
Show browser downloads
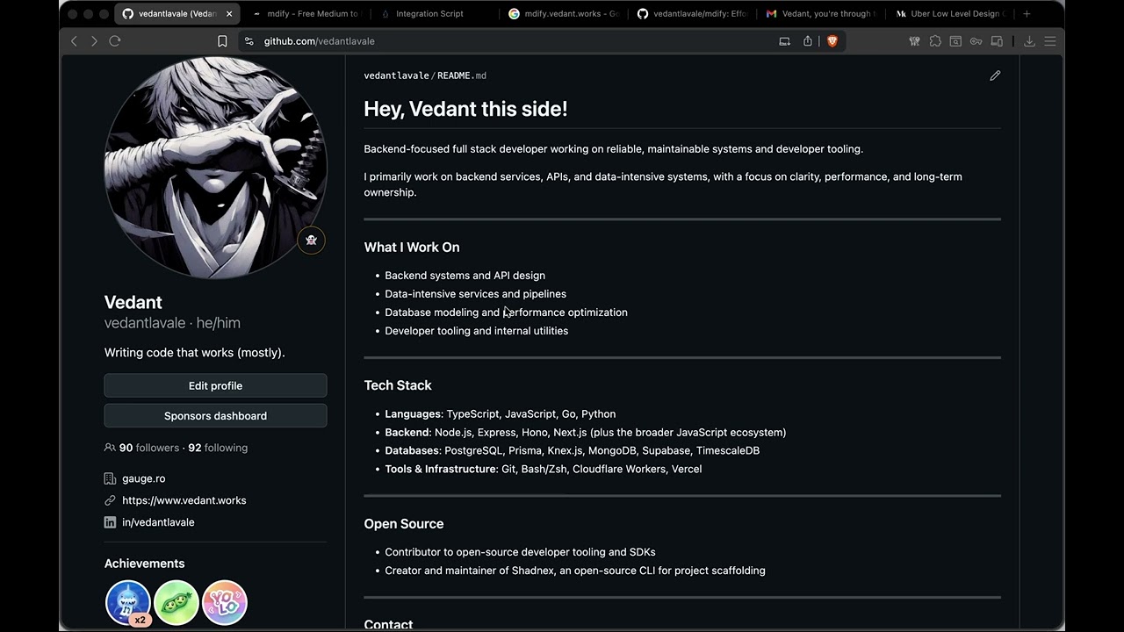pos(1029,41)
